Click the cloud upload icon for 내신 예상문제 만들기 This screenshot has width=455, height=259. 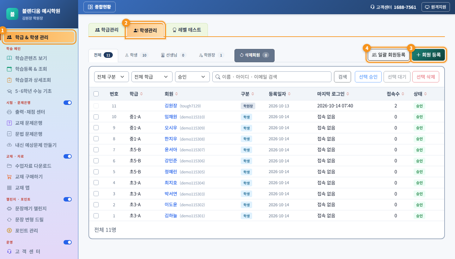9,145
